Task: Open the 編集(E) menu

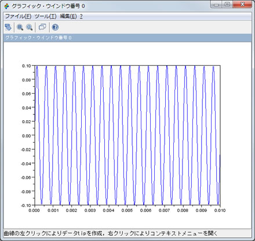Action: (68, 16)
